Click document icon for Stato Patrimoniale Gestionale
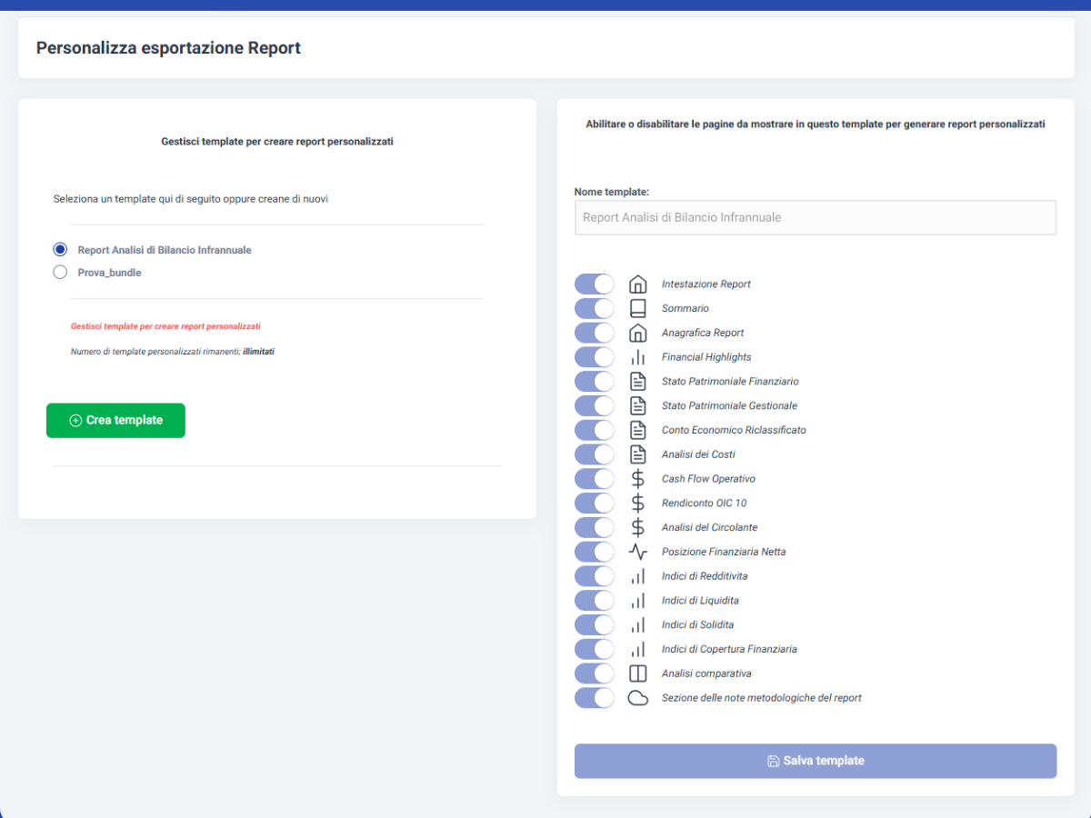Screen dimensions: 1091x818 pyautogui.click(x=638, y=405)
